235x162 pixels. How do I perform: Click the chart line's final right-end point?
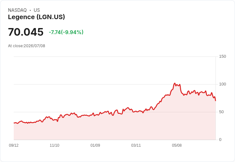coord(216,101)
